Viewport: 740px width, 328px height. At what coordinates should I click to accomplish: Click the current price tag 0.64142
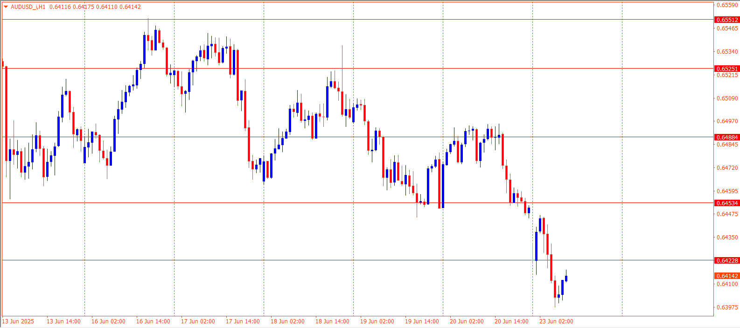point(727,276)
